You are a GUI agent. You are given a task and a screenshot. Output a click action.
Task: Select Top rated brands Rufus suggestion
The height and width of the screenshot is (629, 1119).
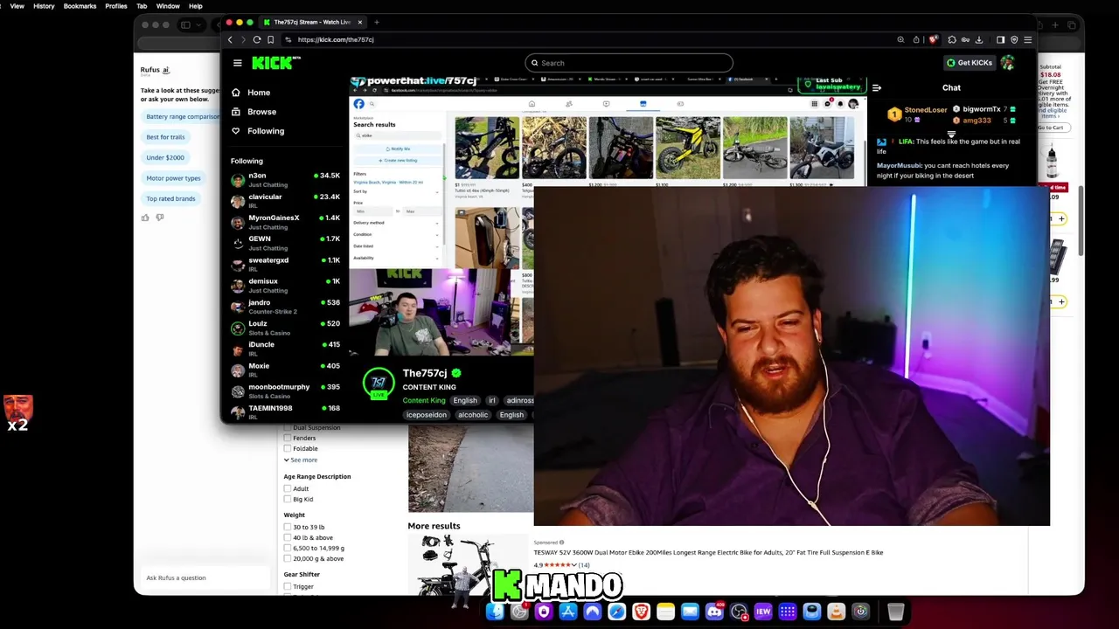point(170,198)
